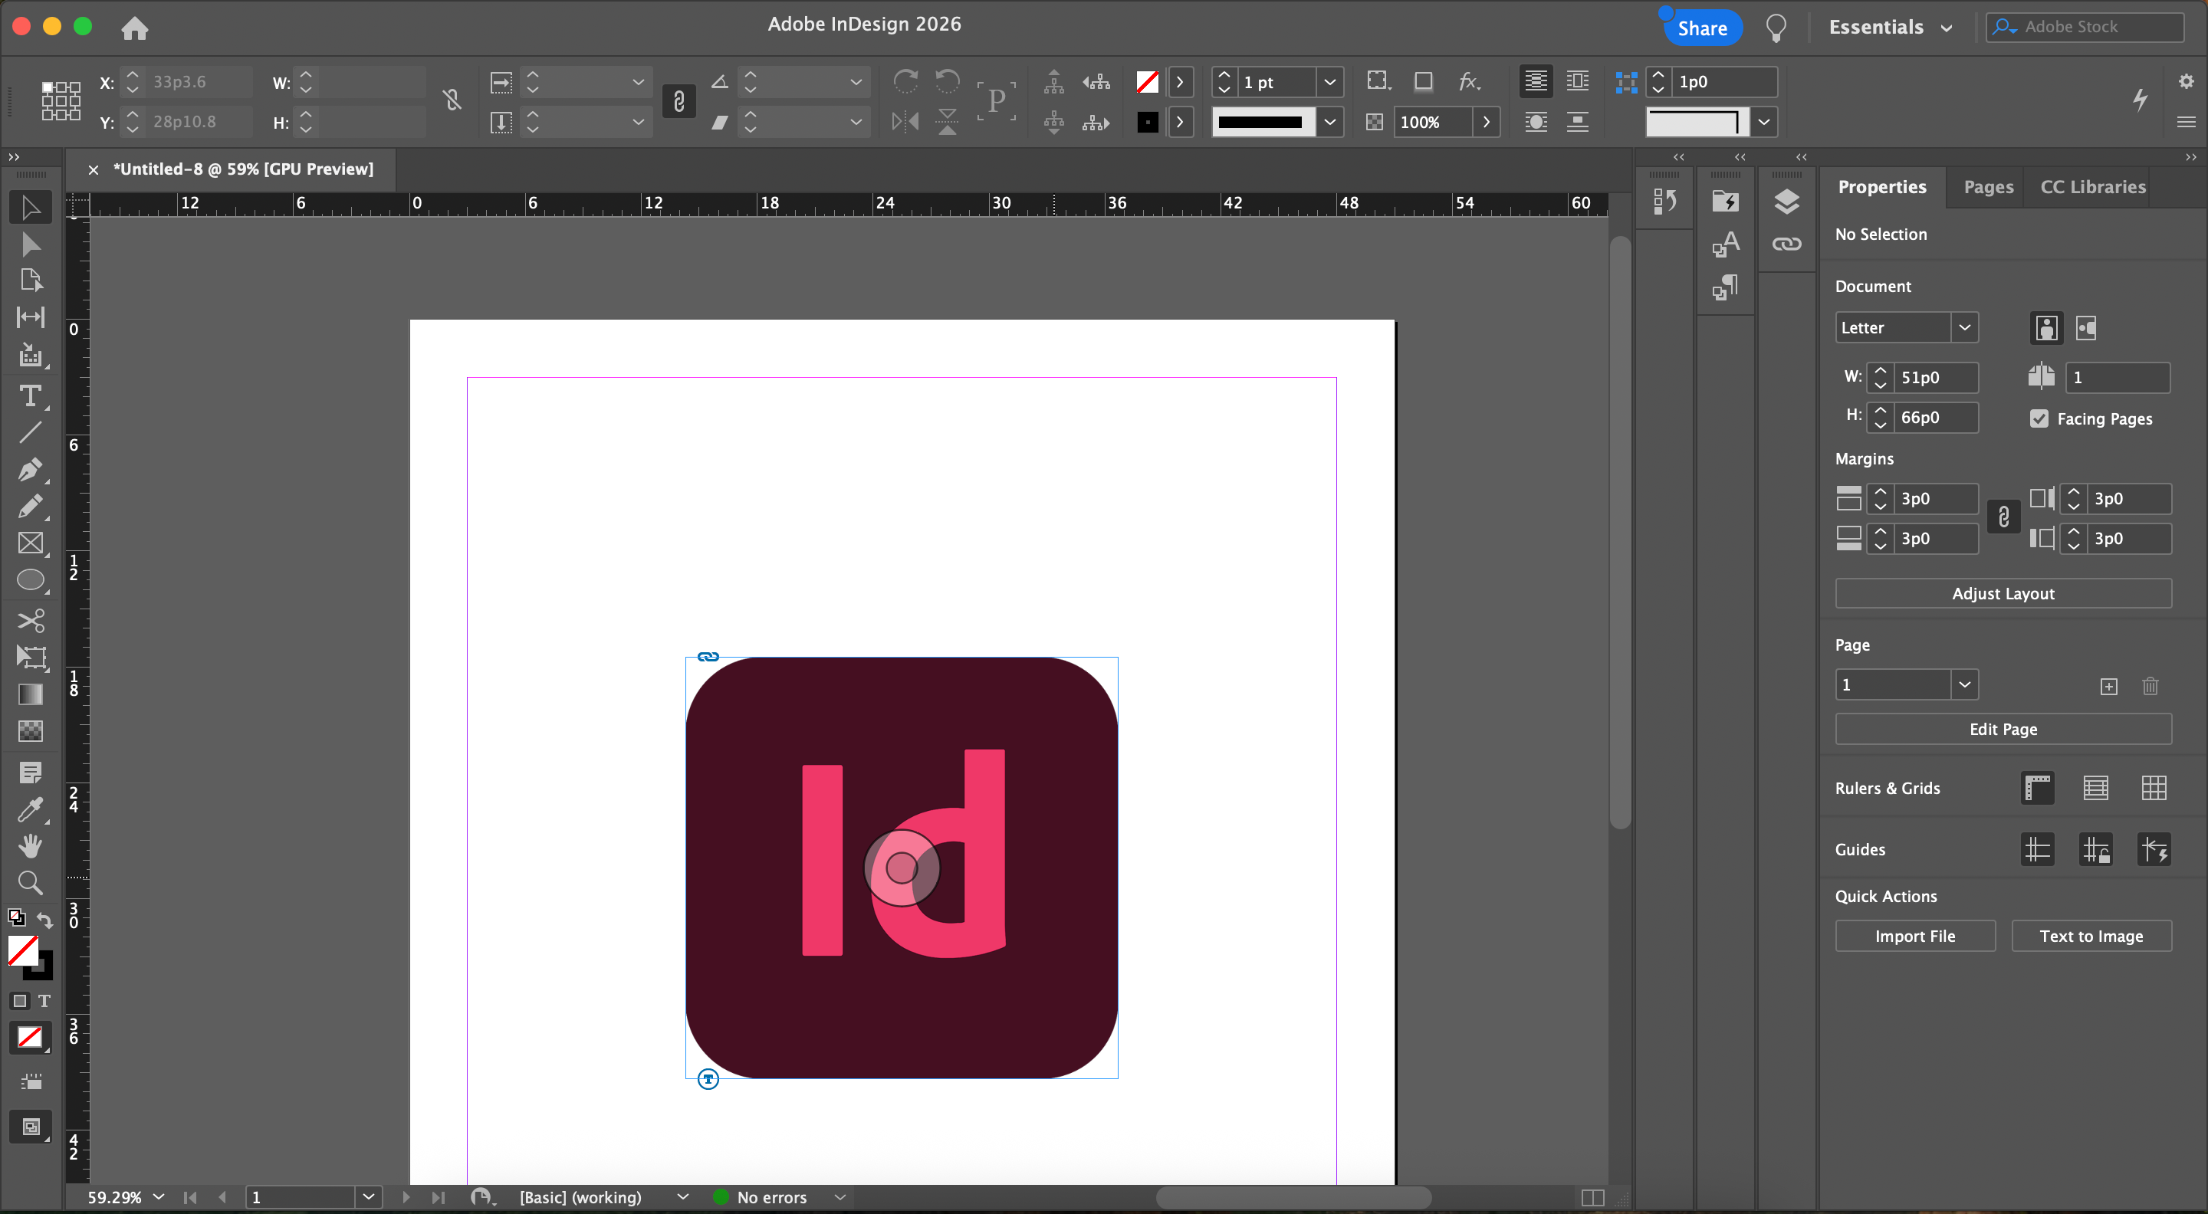Select the Type tool
The height and width of the screenshot is (1214, 2208).
(30, 395)
